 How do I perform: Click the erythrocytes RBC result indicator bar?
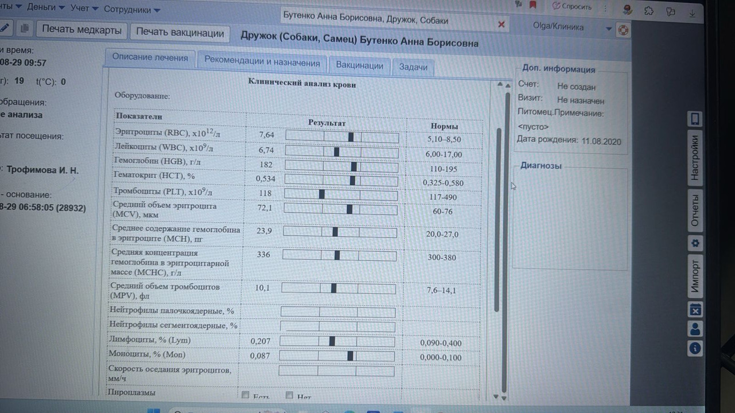tap(342, 137)
